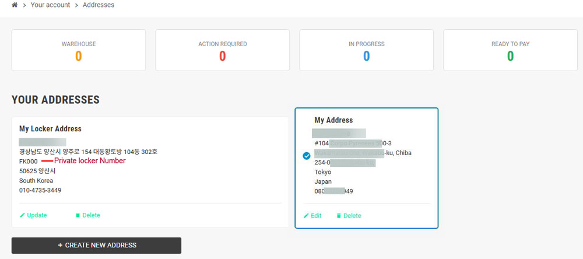Open the In Progress card
583x259 pixels.
pyautogui.click(x=366, y=50)
